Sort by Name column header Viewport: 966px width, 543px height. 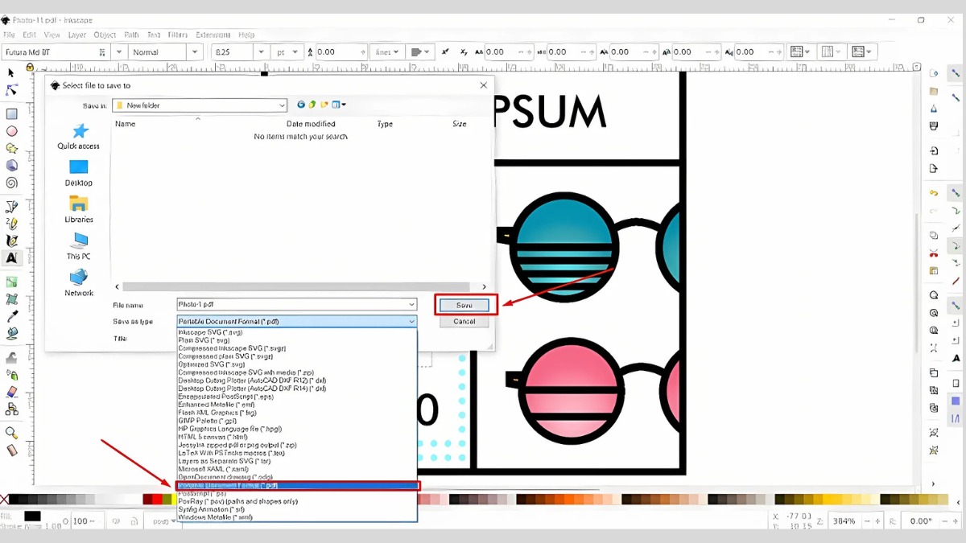pos(125,124)
